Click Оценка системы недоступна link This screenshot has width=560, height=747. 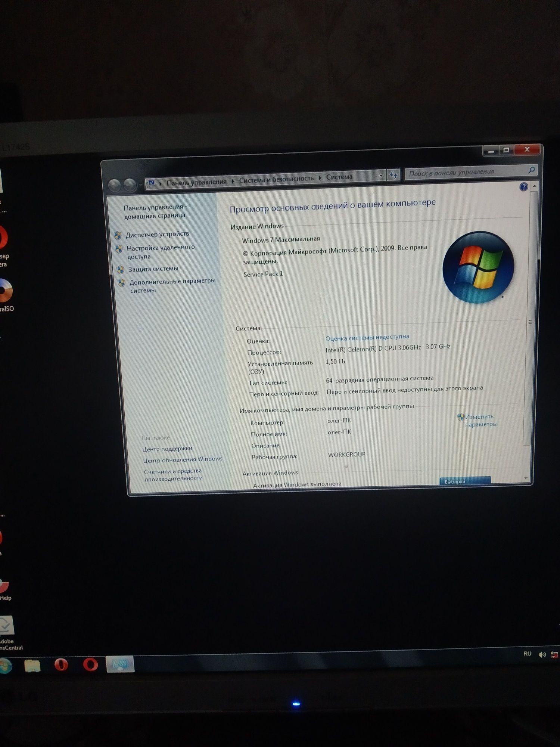[x=367, y=338]
